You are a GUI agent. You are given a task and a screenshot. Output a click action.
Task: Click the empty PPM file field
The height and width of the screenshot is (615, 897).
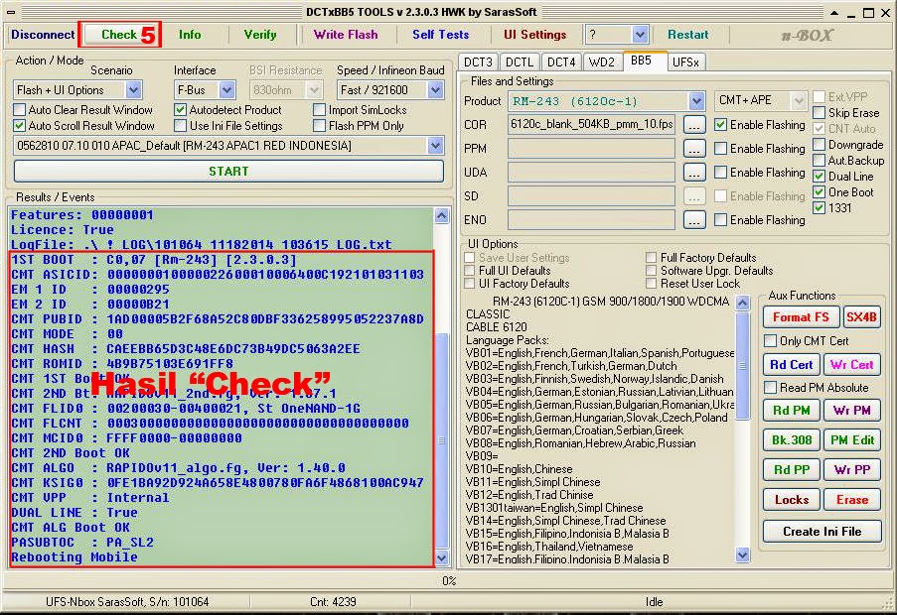(x=591, y=149)
